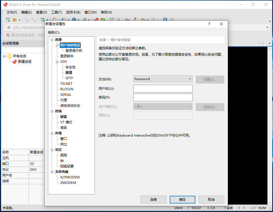Open the 工具(T) menu
This screenshot has height=212, width=273.
pos(56,12)
